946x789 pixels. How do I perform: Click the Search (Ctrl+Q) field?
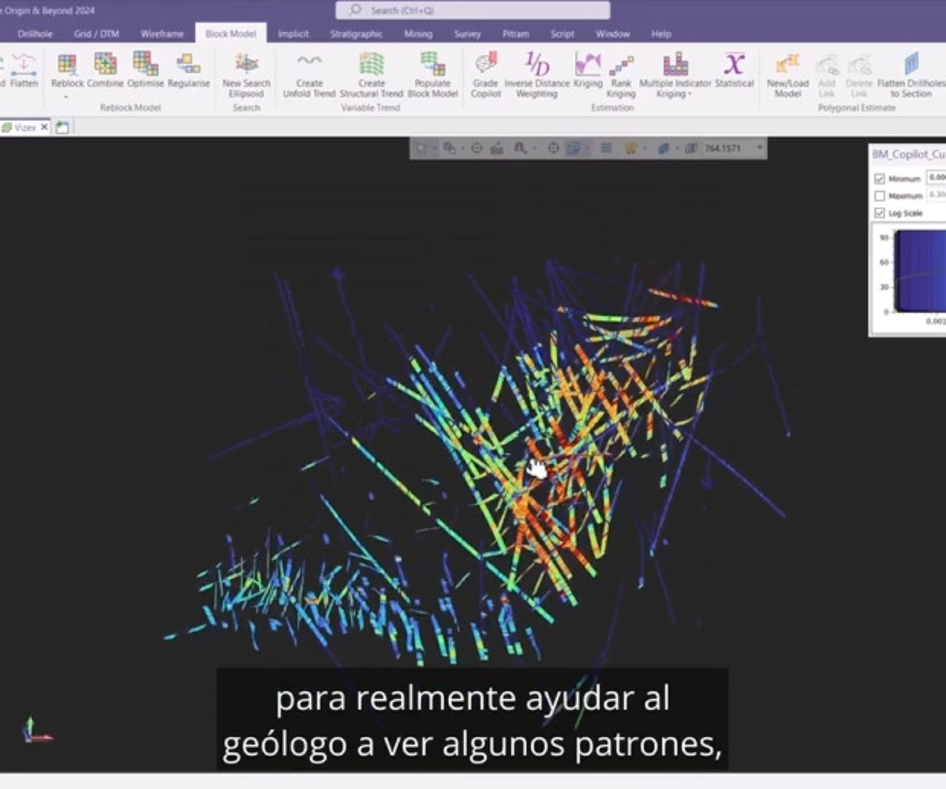473,11
